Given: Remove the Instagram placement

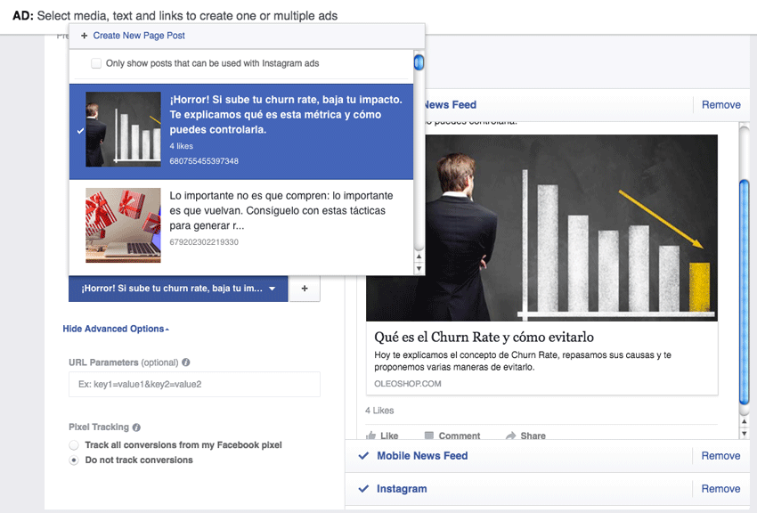Looking at the screenshot, I should [x=720, y=488].
